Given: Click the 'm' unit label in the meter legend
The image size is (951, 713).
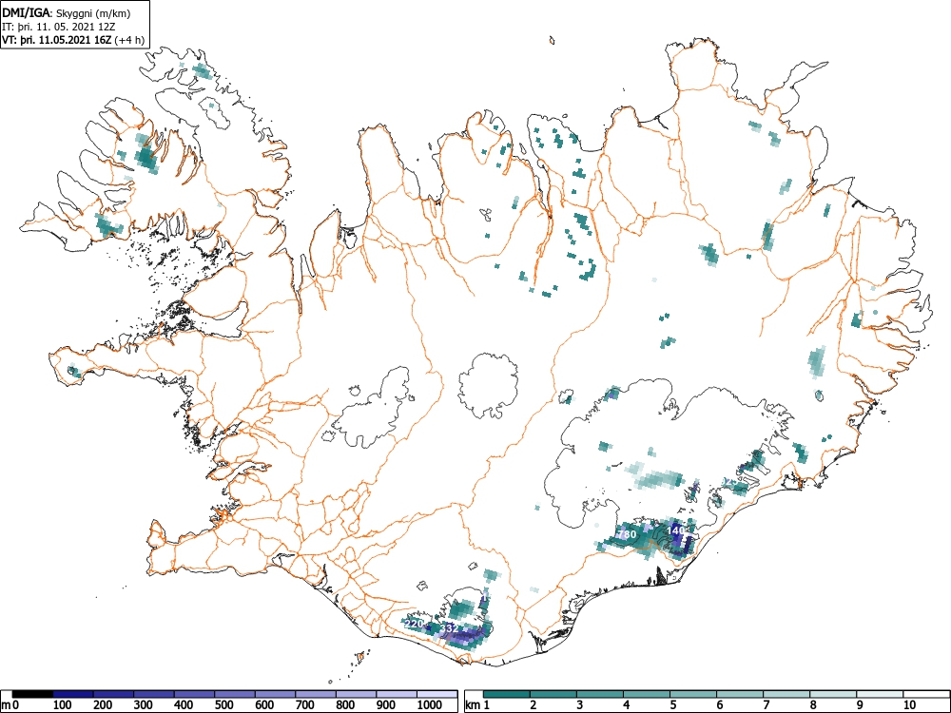Looking at the screenshot, I should [6, 705].
